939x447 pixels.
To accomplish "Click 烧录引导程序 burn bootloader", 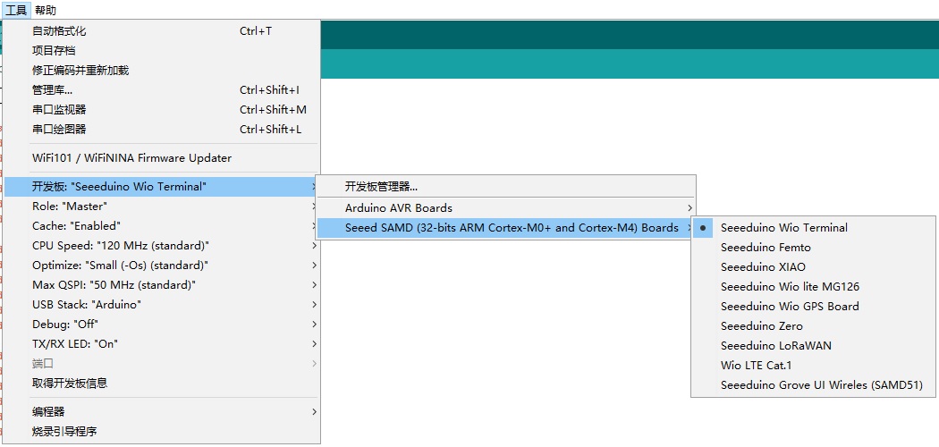I will pos(162,432).
